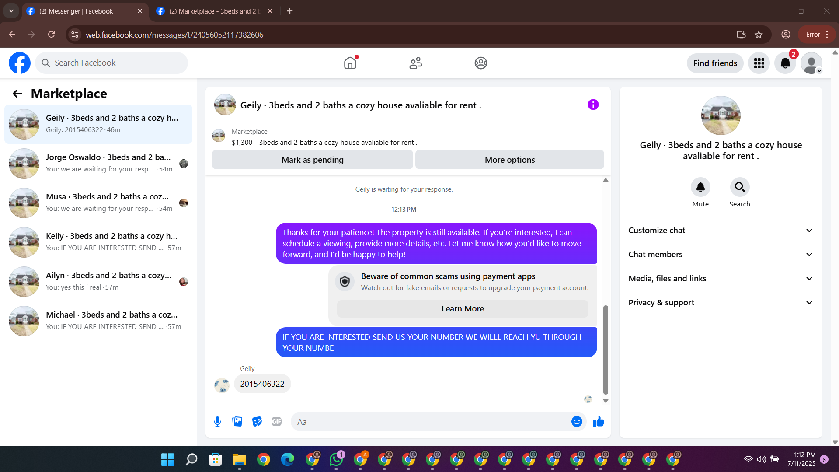Open the Friends icon in top navigation
Viewport: 839px width, 472px height.
(x=416, y=63)
